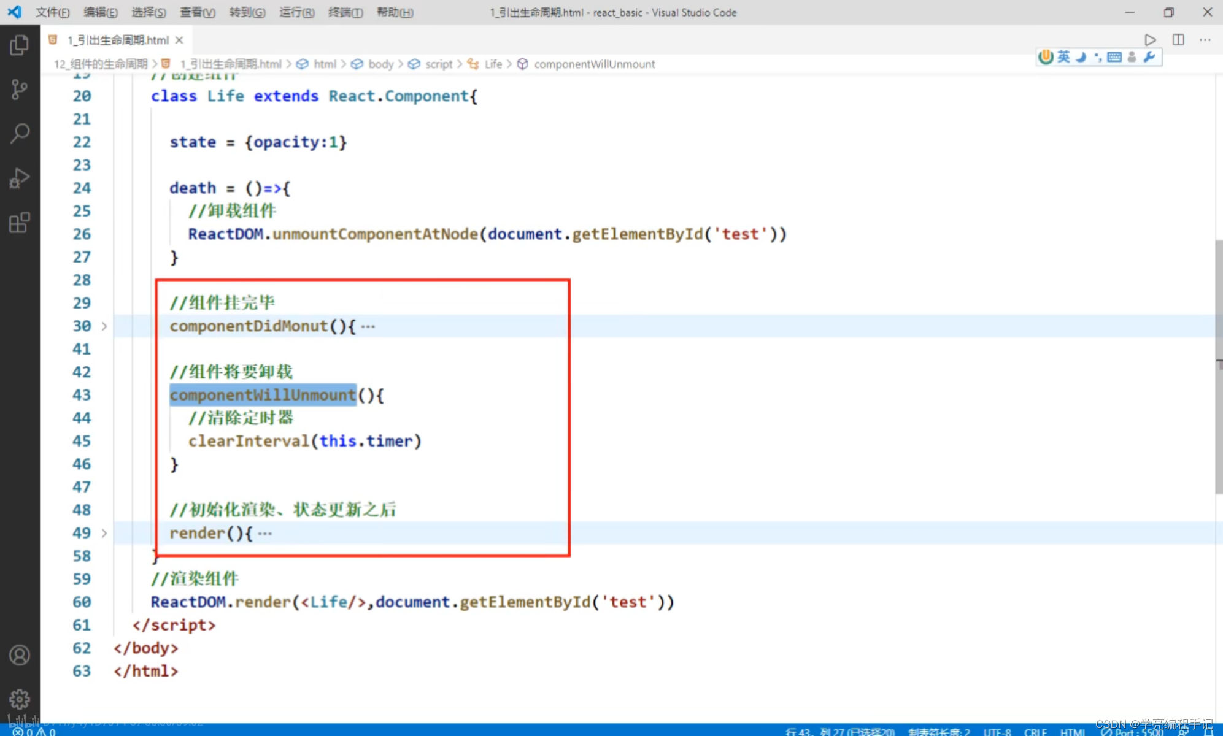1223x736 pixels.
Task: Open the Explorer view in activity bar
Action: pos(20,45)
